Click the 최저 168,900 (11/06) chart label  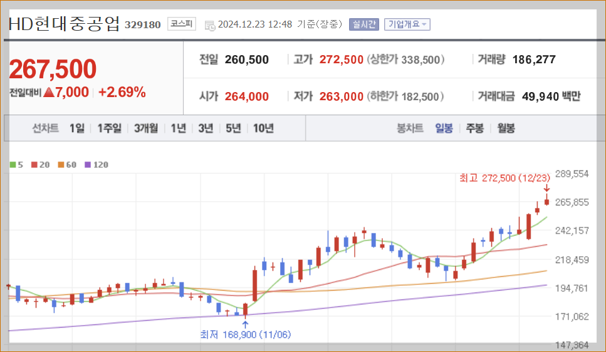(x=246, y=334)
